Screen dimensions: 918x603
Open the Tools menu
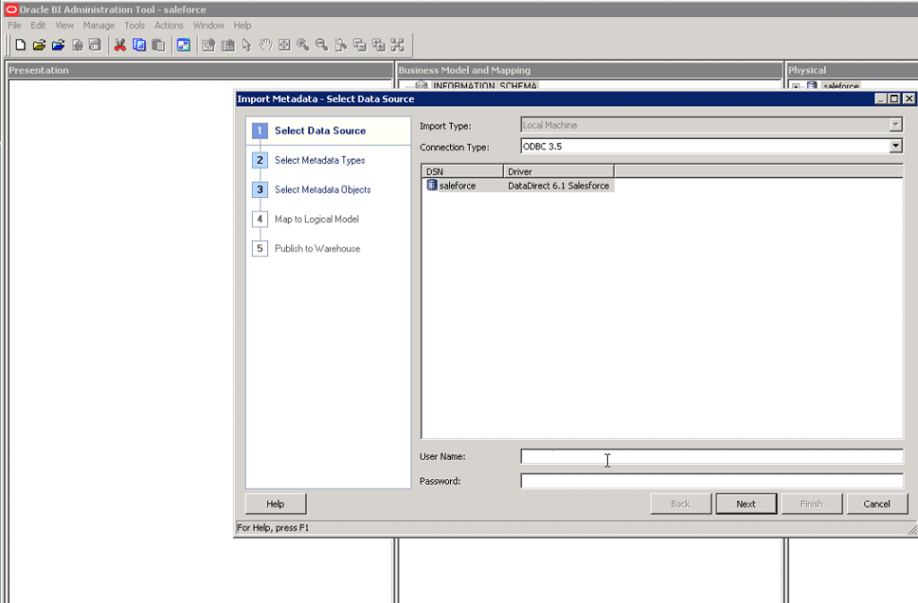pos(134,25)
